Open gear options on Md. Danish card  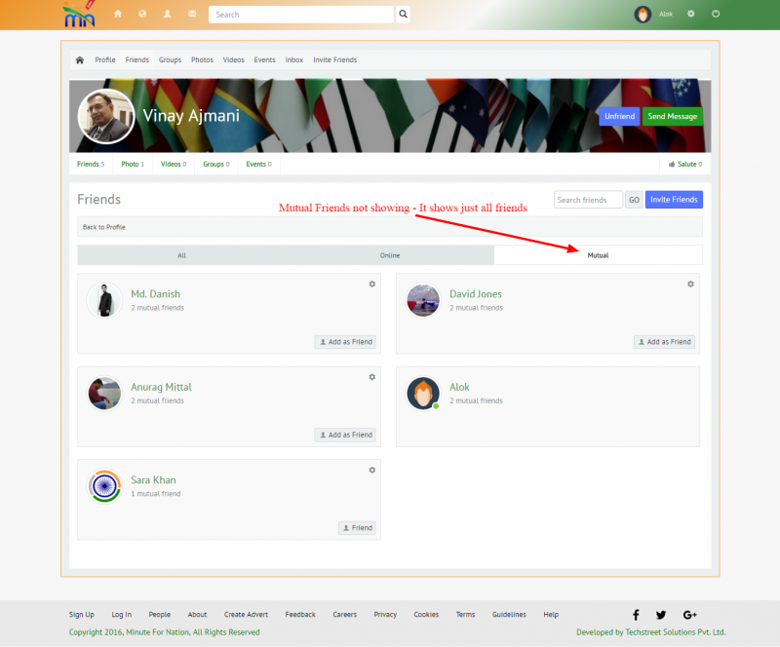(372, 284)
